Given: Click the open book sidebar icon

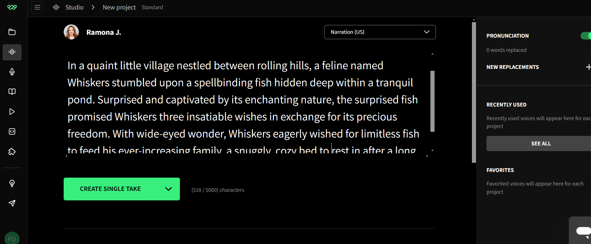Looking at the screenshot, I should click(x=12, y=92).
